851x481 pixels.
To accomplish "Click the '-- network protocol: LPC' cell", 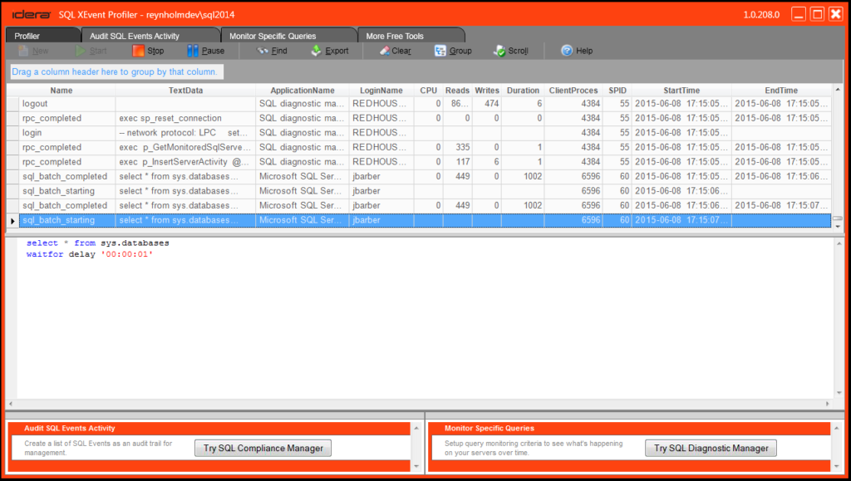I will pyautogui.click(x=184, y=133).
